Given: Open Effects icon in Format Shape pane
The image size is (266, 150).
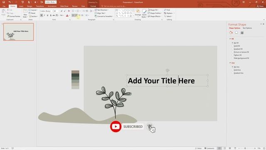Looking at the screenshot, I should tap(236, 32).
